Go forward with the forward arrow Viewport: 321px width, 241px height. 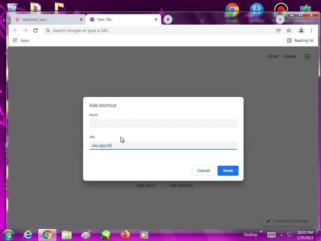(25, 30)
